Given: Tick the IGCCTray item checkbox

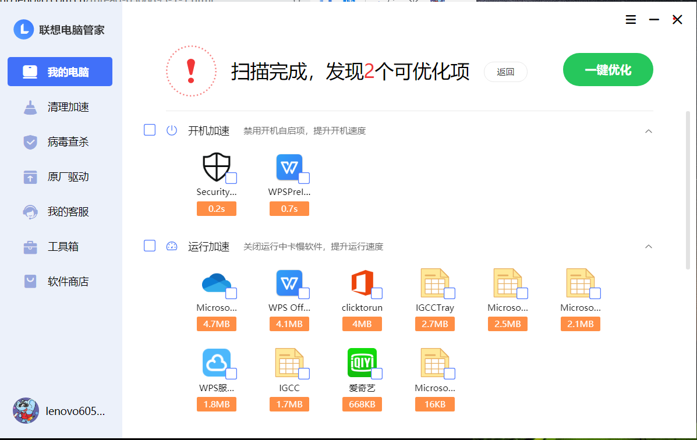Looking at the screenshot, I should (450, 293).
